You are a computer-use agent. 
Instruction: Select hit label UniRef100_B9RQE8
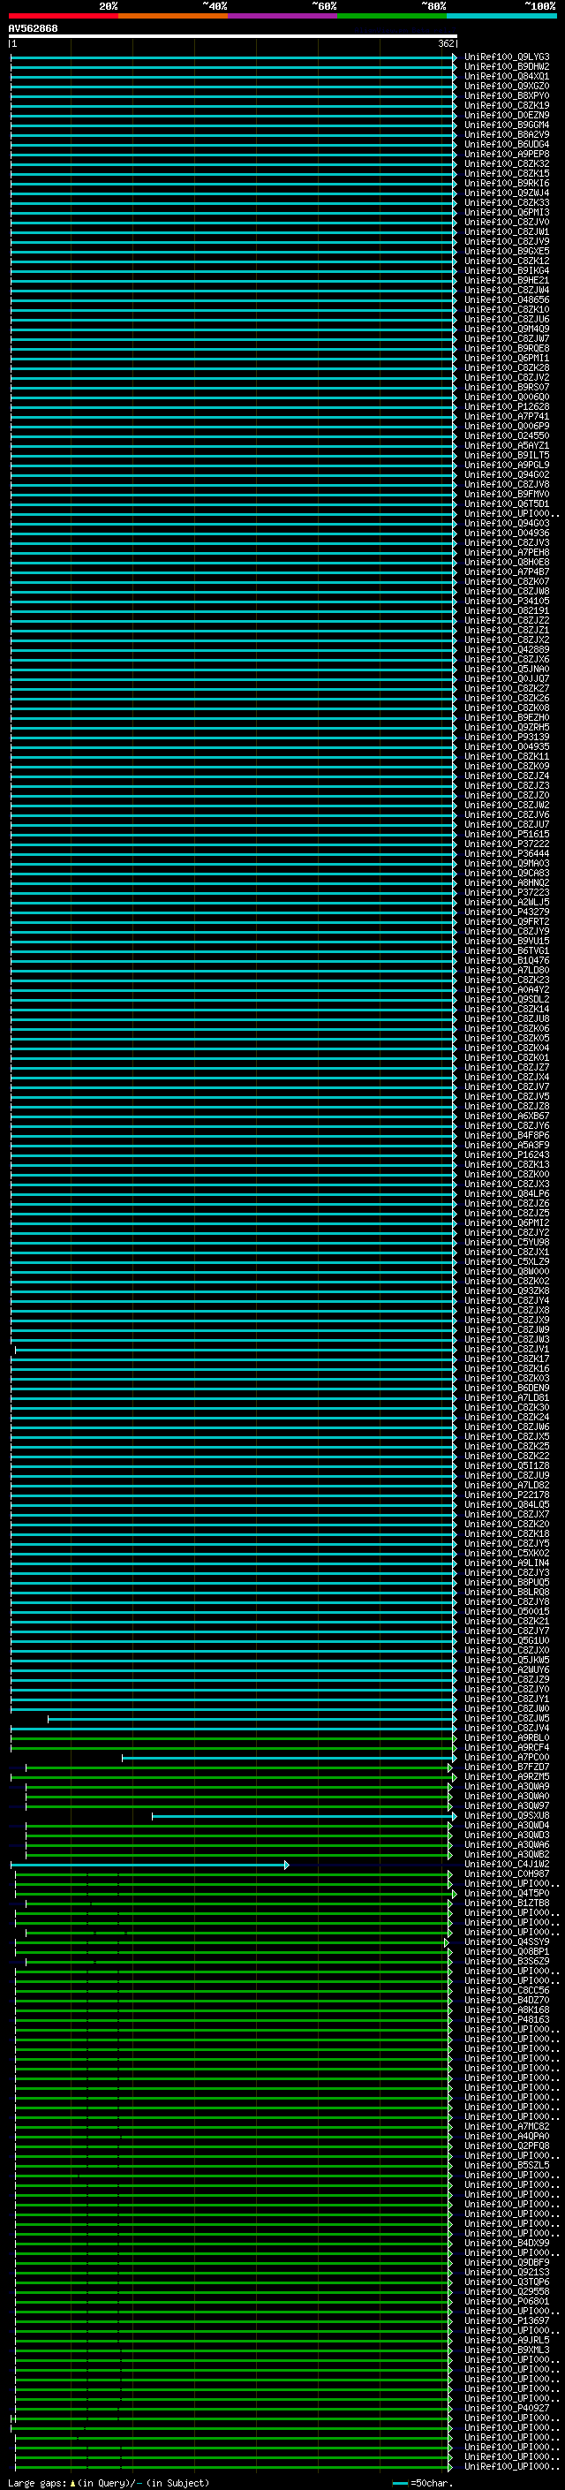click(507, 348)
